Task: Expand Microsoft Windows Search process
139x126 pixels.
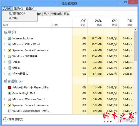Action: click(x=5, y=99)
